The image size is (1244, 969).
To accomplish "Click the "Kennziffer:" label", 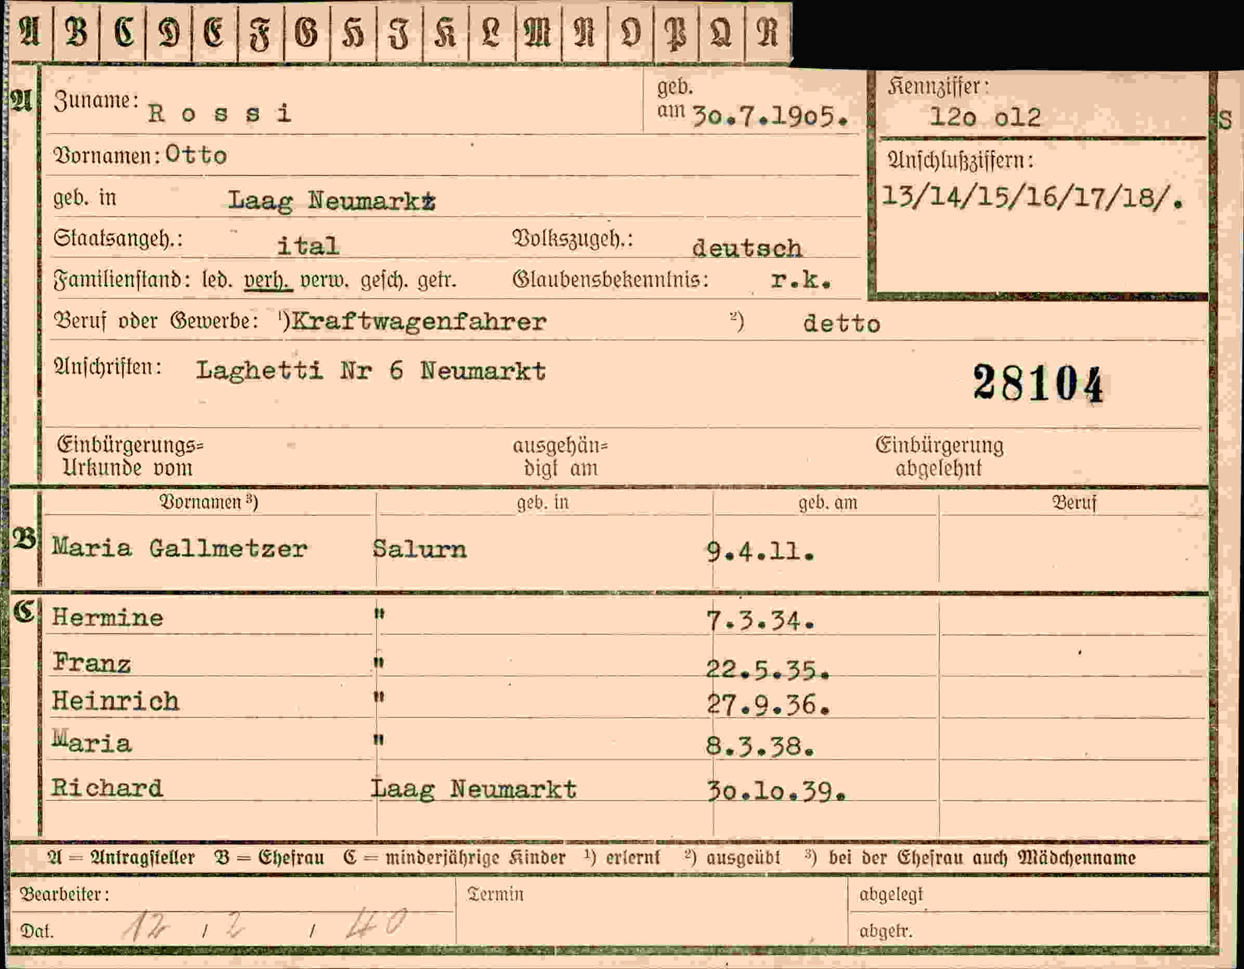I will point(938,86).
